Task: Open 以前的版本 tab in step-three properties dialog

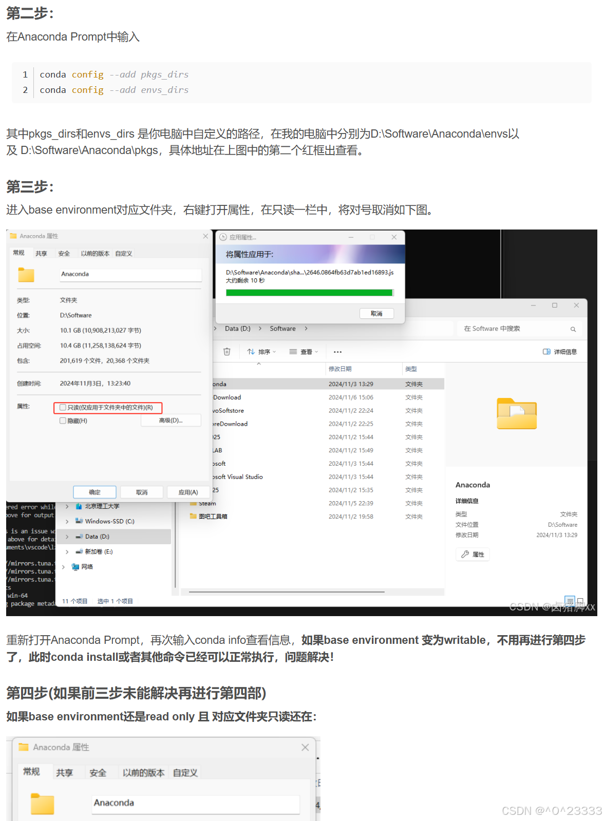Action: pyautogui.click(x=95, y=254)
